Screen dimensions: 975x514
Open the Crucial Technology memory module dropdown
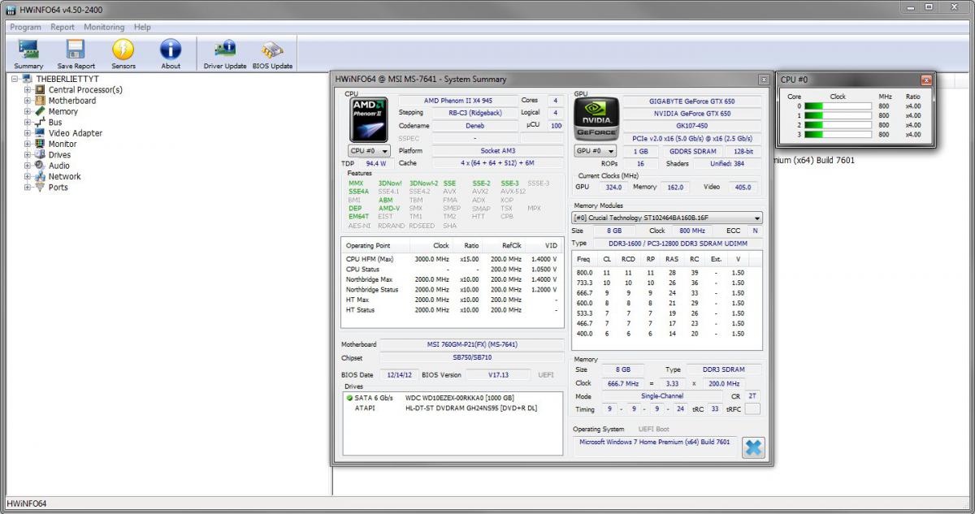click(x=667, y=218)
